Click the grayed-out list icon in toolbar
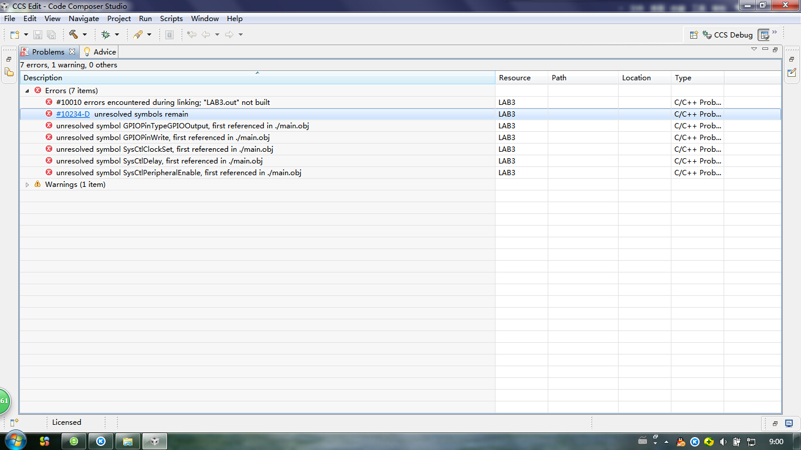Screen dimensions: 801x450 coord(169,35)
